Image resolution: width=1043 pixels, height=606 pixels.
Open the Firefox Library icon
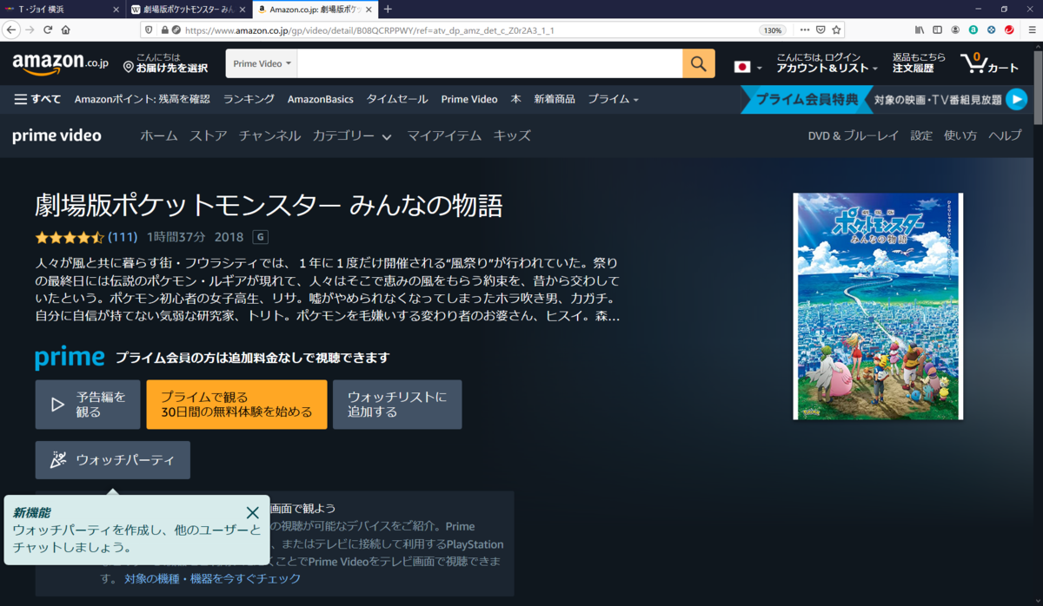pyautogui.click(x=919, y=30)
